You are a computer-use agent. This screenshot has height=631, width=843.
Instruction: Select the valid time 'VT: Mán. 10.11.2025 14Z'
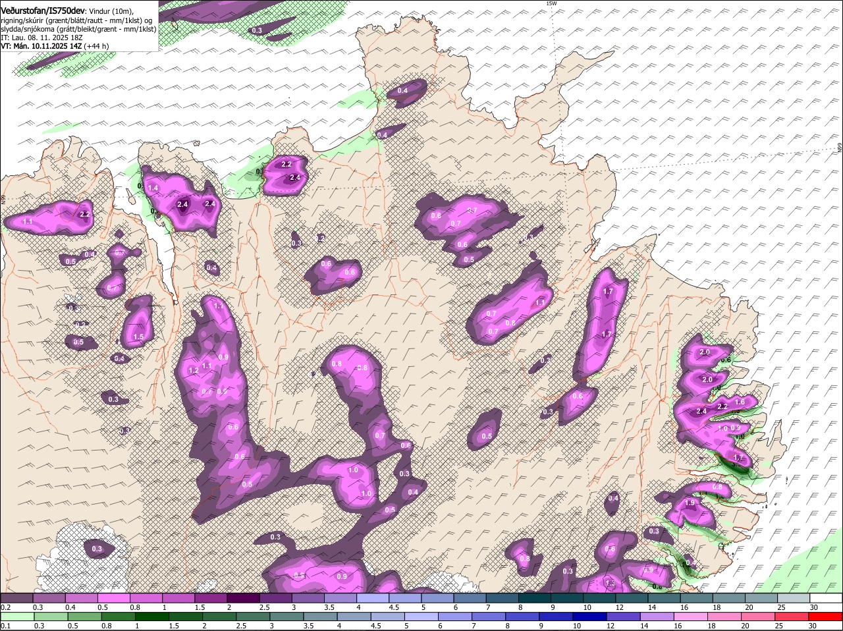point(41,46)
